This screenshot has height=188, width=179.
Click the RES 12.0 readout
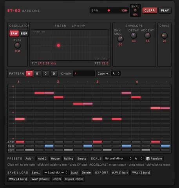pos(101,63)
